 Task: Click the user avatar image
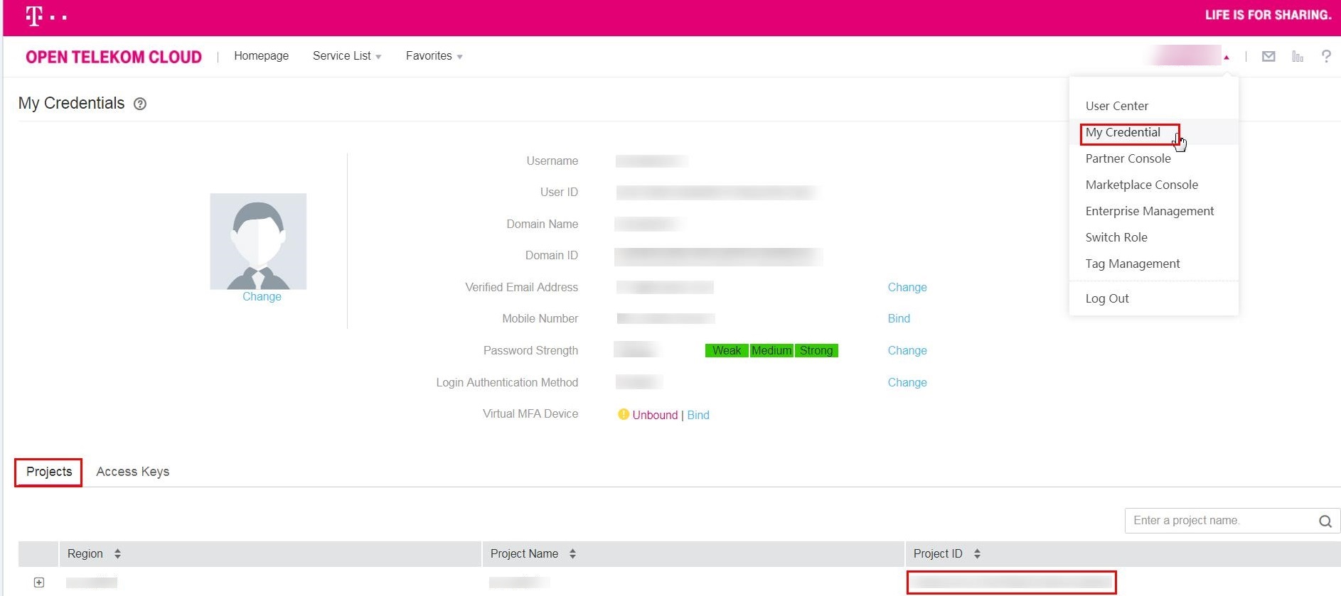(258, 241)
